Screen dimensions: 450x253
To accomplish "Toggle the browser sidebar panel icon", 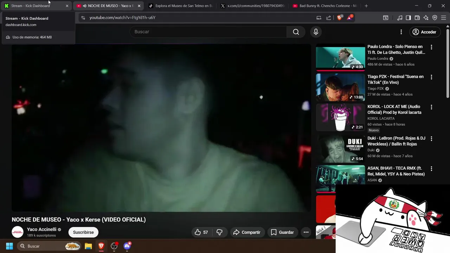I will pyautogui.click(x=408, y=18).
